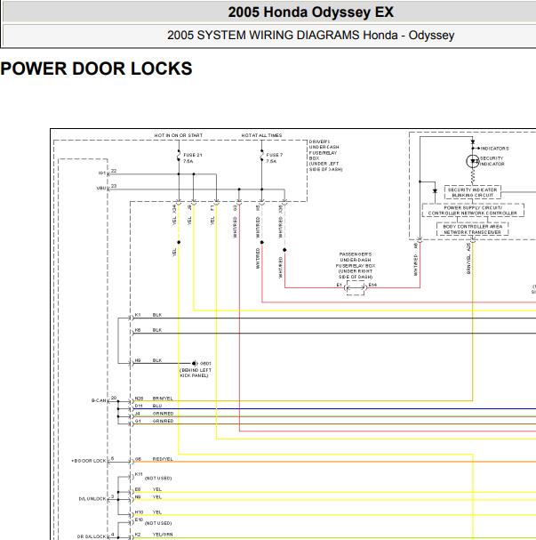Click the "HOT AT ALL TIMES" label
536x540 pixels.
coord(261,135)
